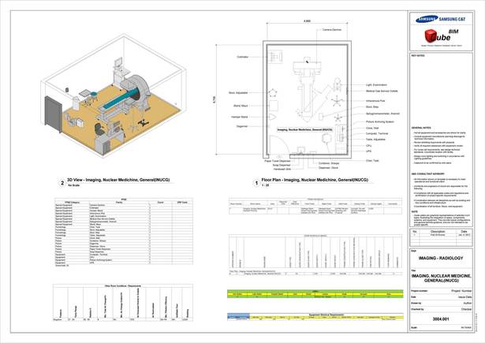Select the room name tag inside the floor plan
The width and height of the screenshot is (485, 343).
304,130
